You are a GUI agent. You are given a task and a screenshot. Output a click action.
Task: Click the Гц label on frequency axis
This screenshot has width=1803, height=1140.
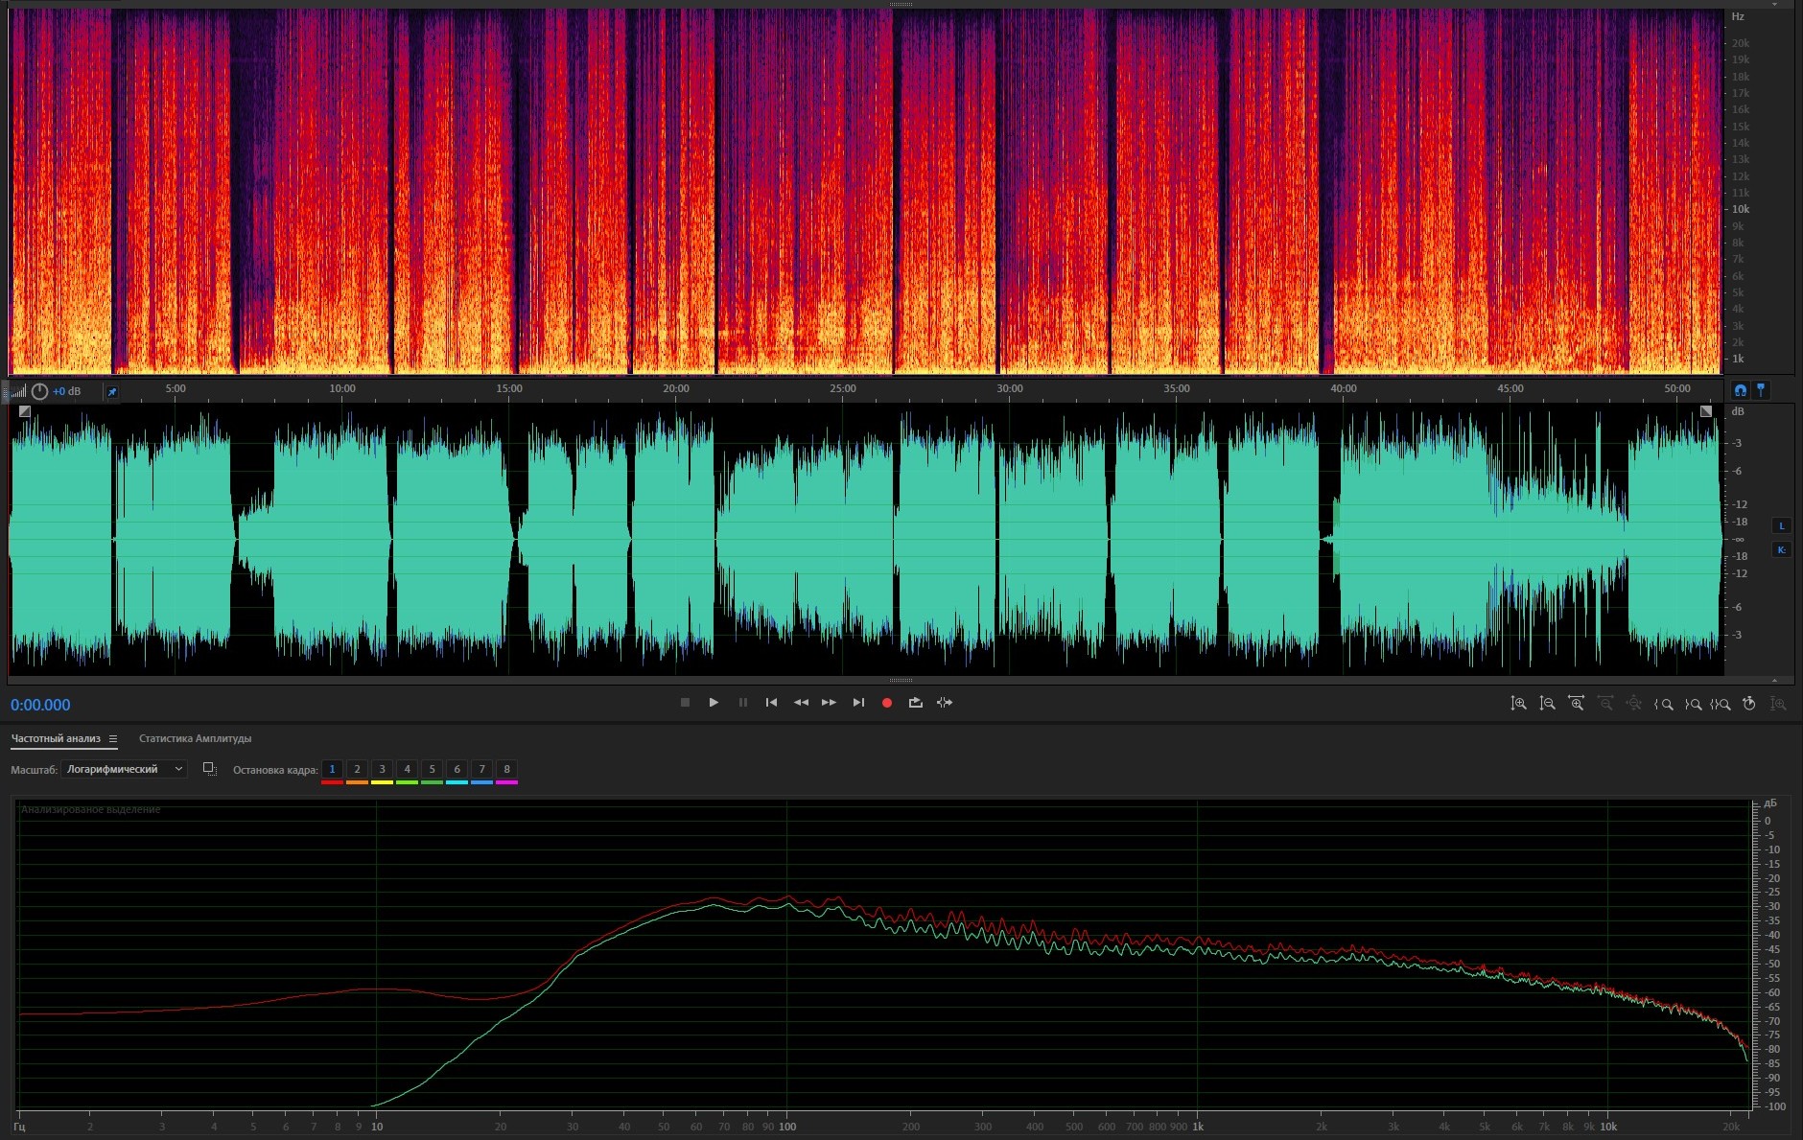(x=19, y=1127)
